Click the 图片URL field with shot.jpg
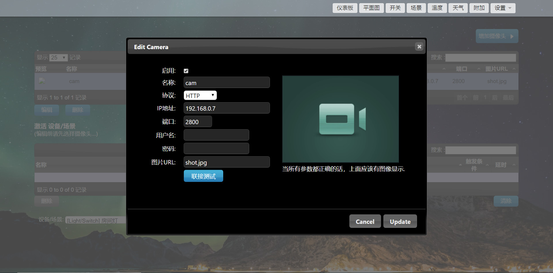Screen dimensions: 553x273 (x=227, y=162)
